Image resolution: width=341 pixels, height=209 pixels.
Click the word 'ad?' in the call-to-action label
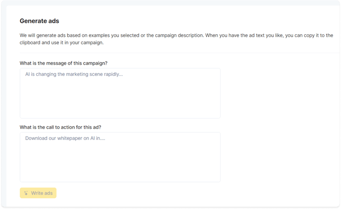(97, 127)
